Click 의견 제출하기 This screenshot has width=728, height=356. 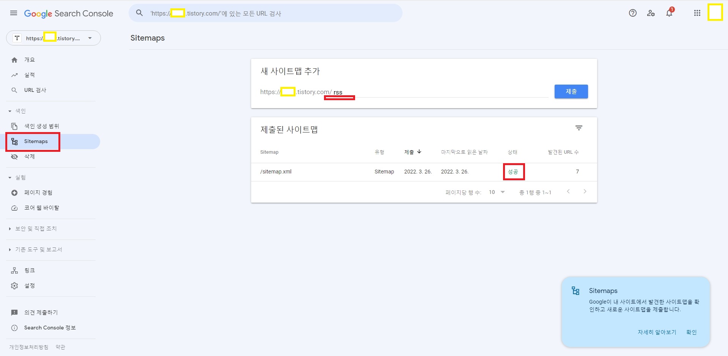(41, 313)
